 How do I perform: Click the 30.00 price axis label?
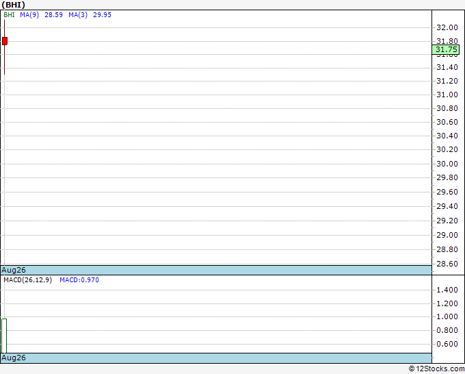(447, 164)
